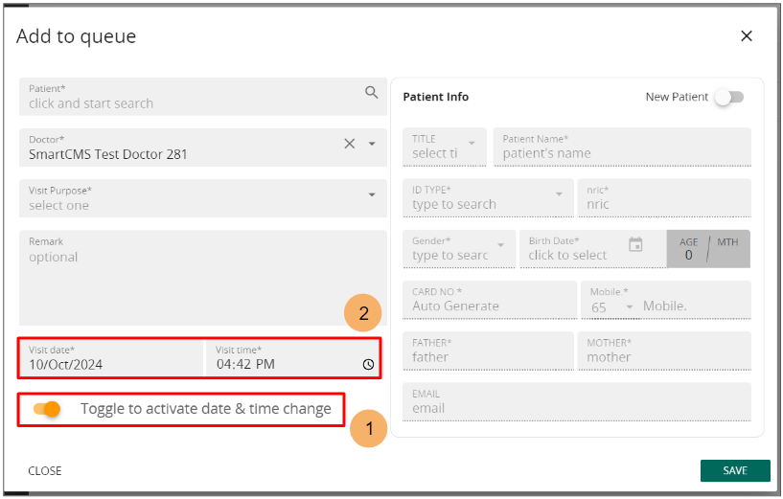Open the Gender dropdown

click(459, 249)
